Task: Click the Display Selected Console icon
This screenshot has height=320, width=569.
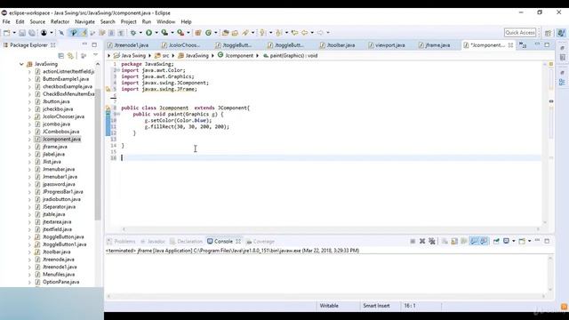Action: 506,241
